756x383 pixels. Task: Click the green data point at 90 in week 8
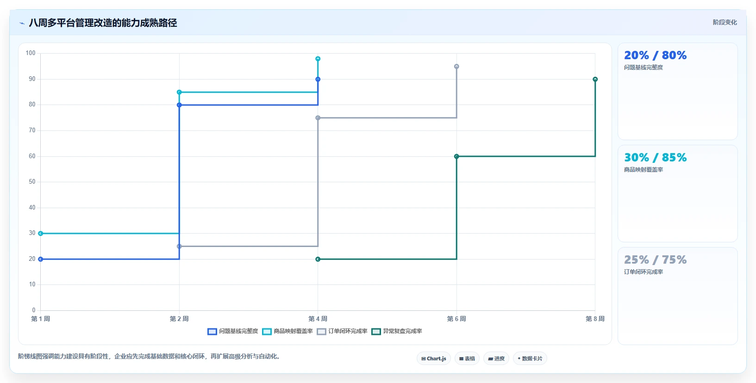point(595,80)
